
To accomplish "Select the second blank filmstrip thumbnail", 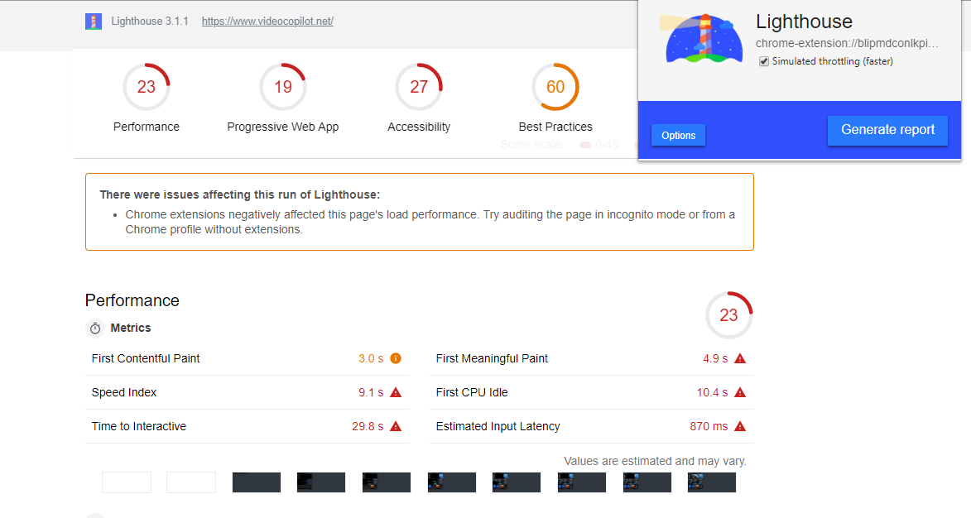I will [x=191, y=482].
